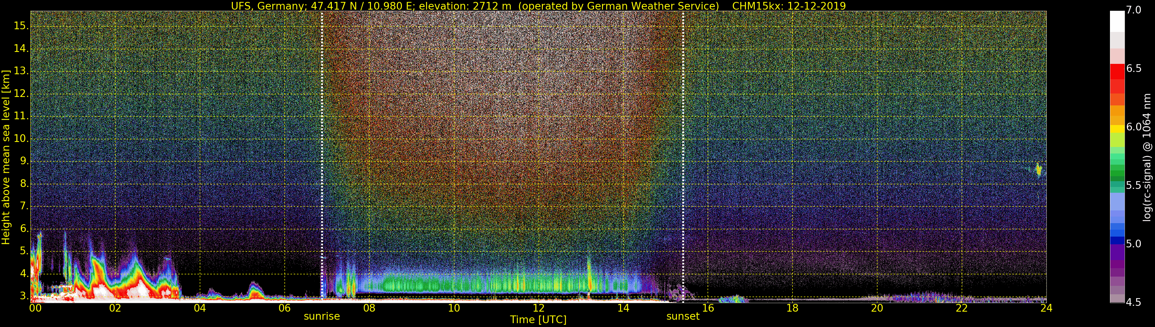
Task: Click height tick label '14.'
Action: (x=21, y=48)
